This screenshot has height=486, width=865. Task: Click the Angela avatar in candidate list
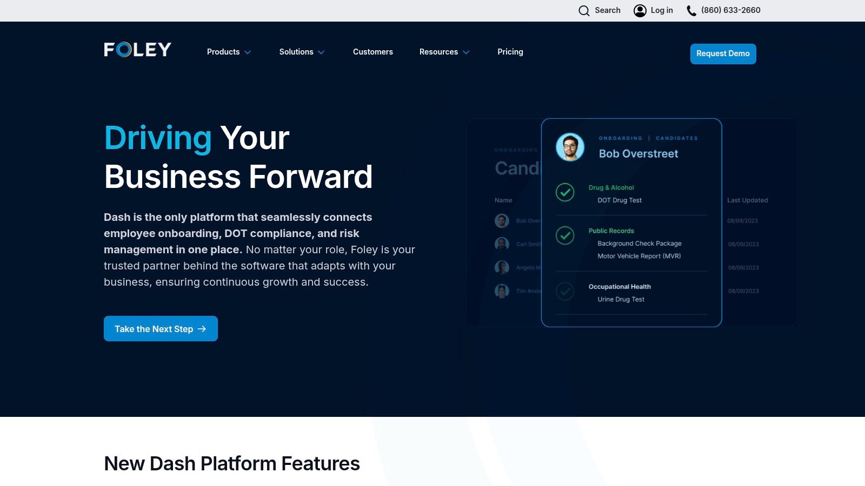[502, 267]
